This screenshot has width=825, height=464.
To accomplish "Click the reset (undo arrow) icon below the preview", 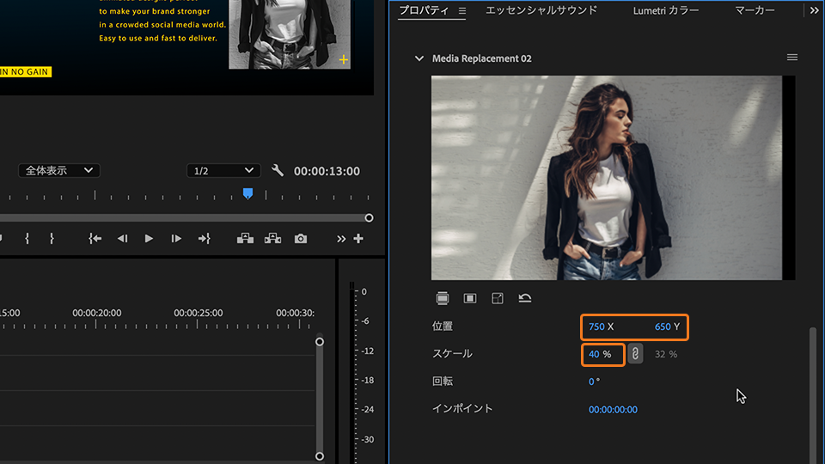I will coord(524,298).
